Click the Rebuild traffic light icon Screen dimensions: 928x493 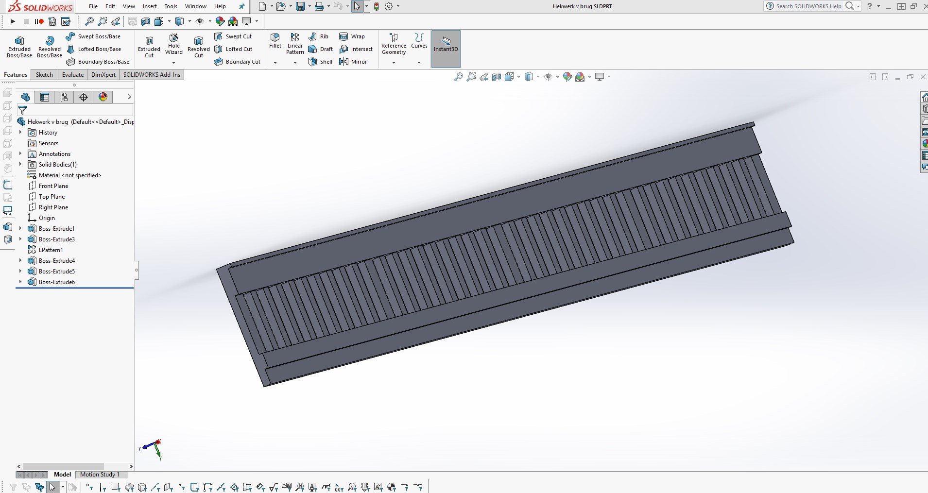(x=377, y=6)
